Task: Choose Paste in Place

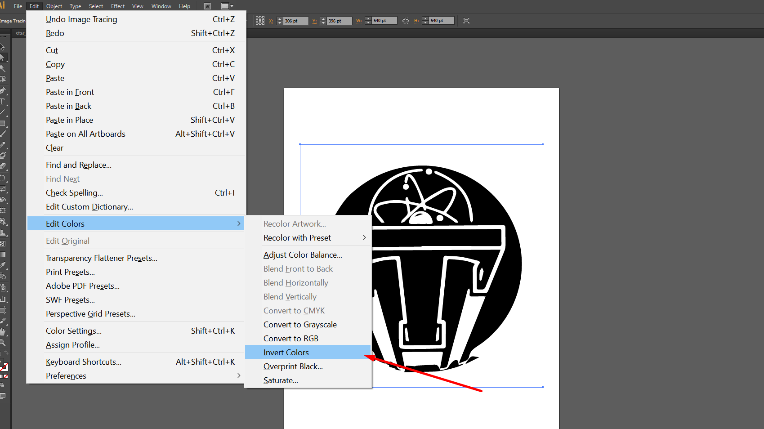Action: pos(136,120)
